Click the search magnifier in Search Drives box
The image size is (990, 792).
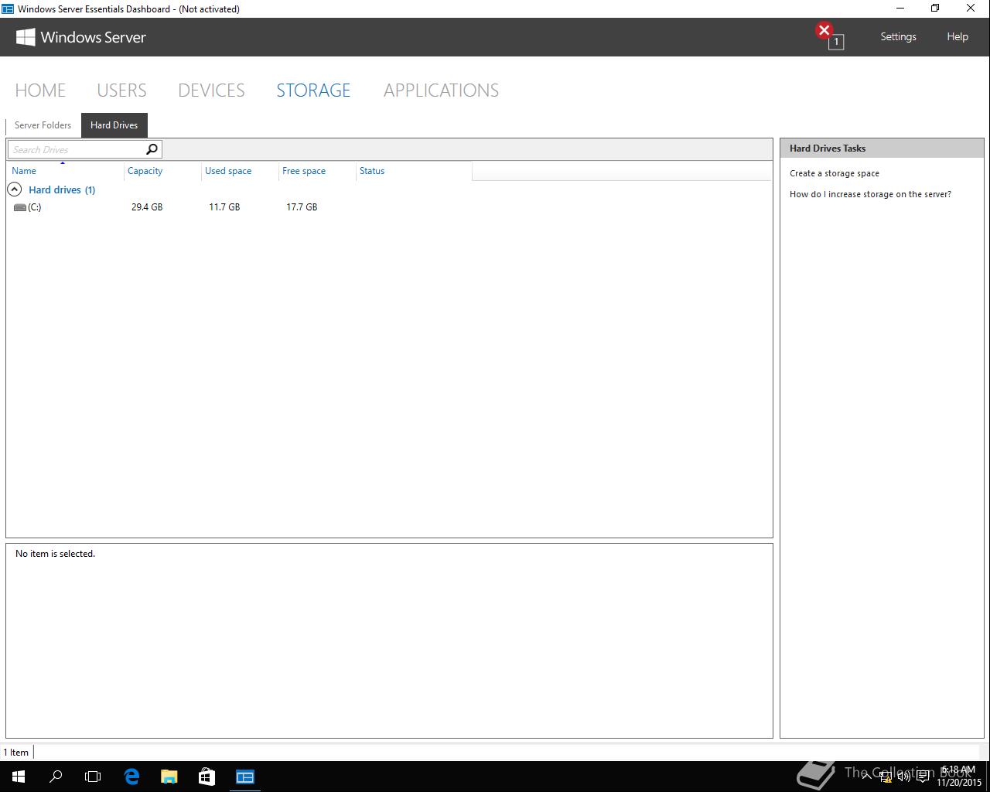coord(152,149)
